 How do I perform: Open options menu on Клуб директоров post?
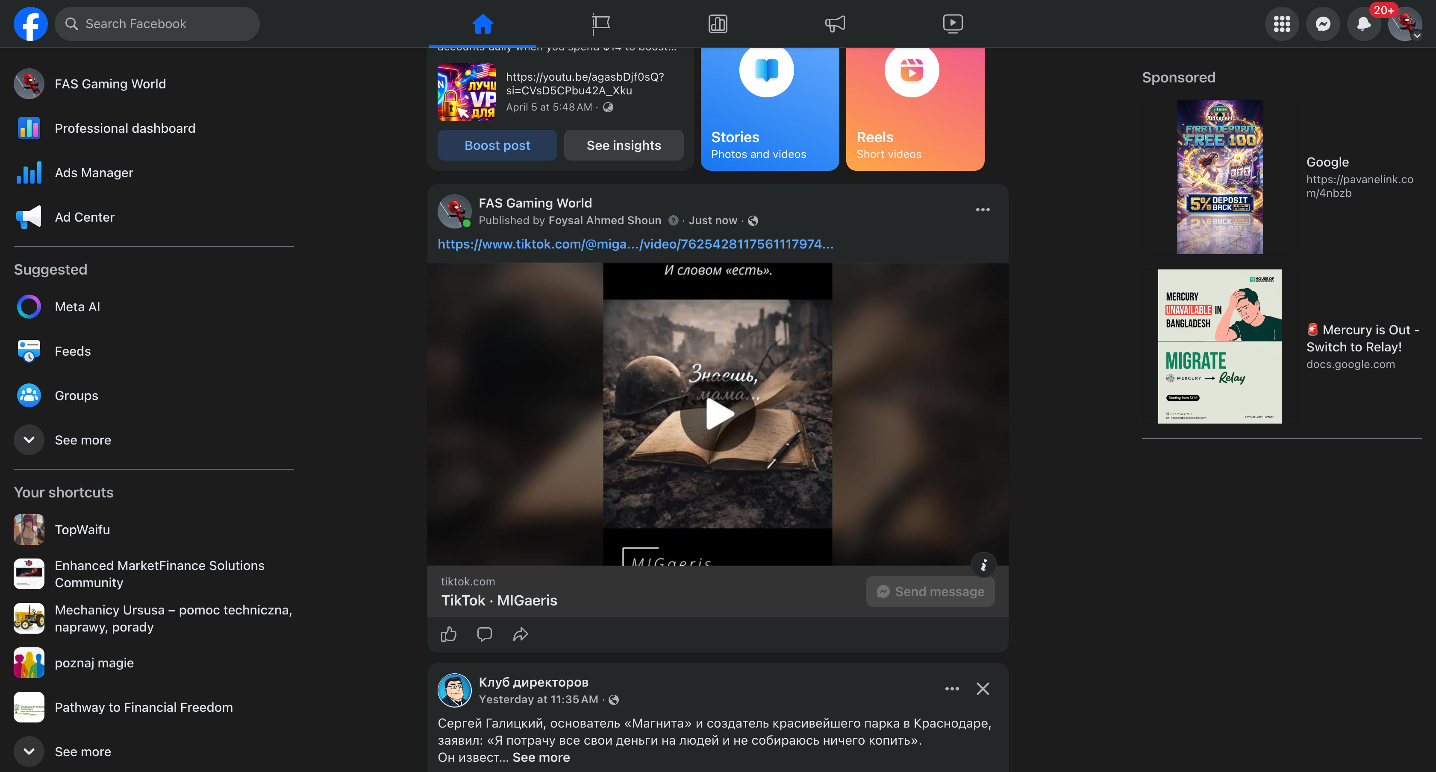[x=952, y=689]
